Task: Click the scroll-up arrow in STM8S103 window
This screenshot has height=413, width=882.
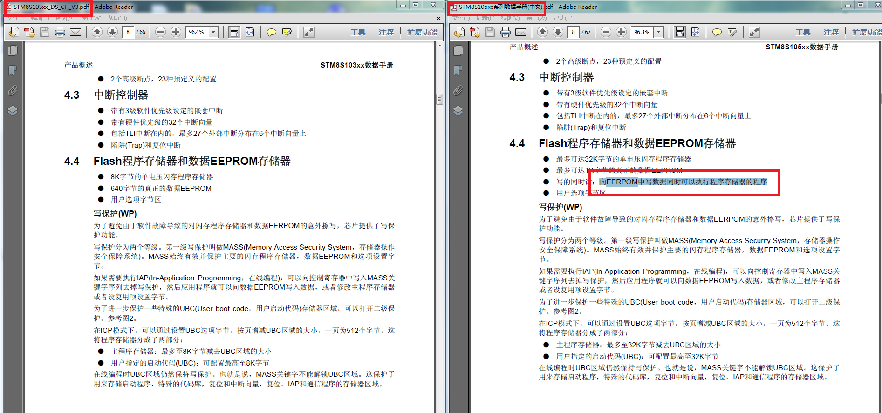Action: (439, 45)
